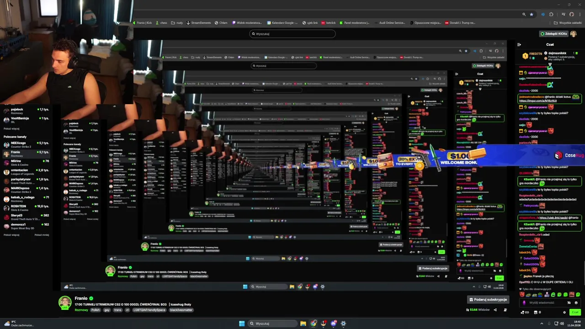Select the Czat header tab
585x329 pixels.
point(550,44)
